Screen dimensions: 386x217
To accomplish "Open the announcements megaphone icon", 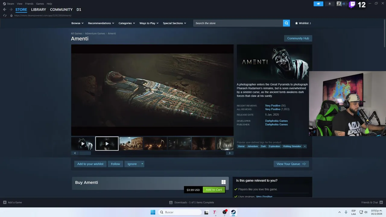I will tap(318, 4).
